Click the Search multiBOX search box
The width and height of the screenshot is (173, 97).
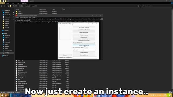[x=156, y=6]
